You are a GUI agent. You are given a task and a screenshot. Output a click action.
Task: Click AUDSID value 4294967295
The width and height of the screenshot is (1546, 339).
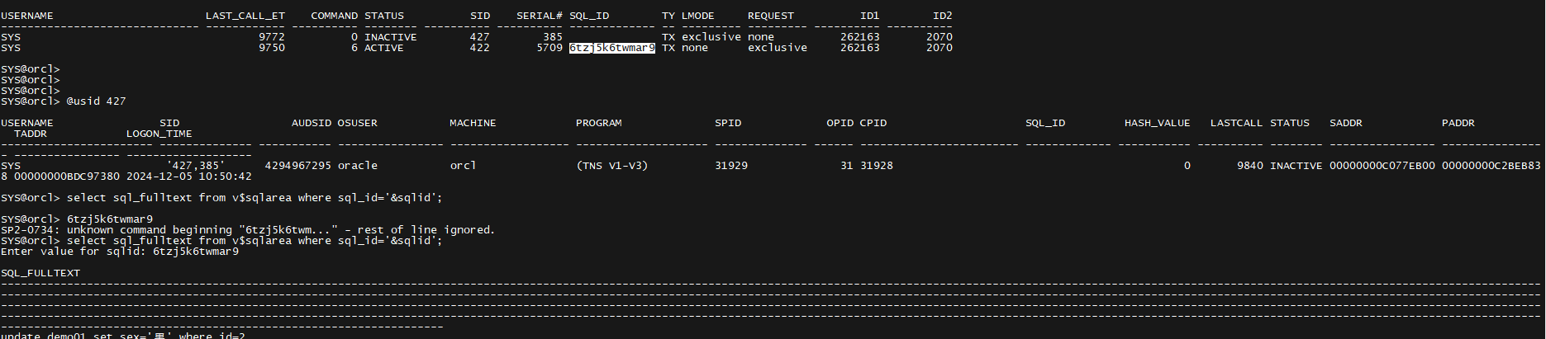coord(297,166)
